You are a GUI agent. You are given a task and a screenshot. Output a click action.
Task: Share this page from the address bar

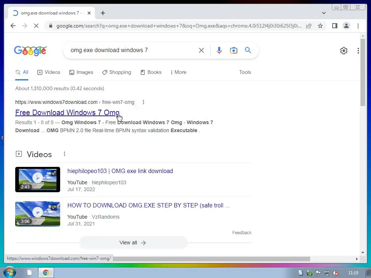[x=309, y=26]
